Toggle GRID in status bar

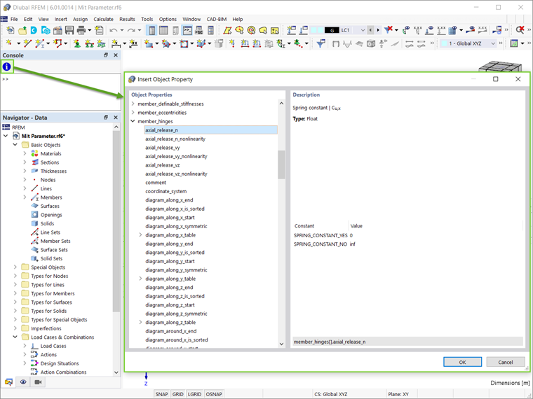177,394
